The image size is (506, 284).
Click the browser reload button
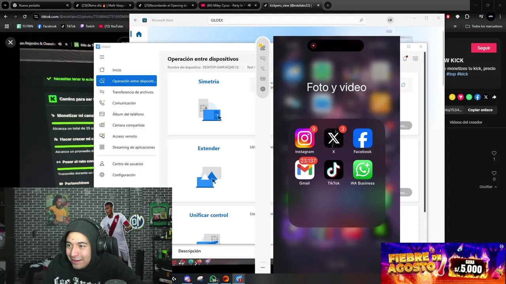25,17
